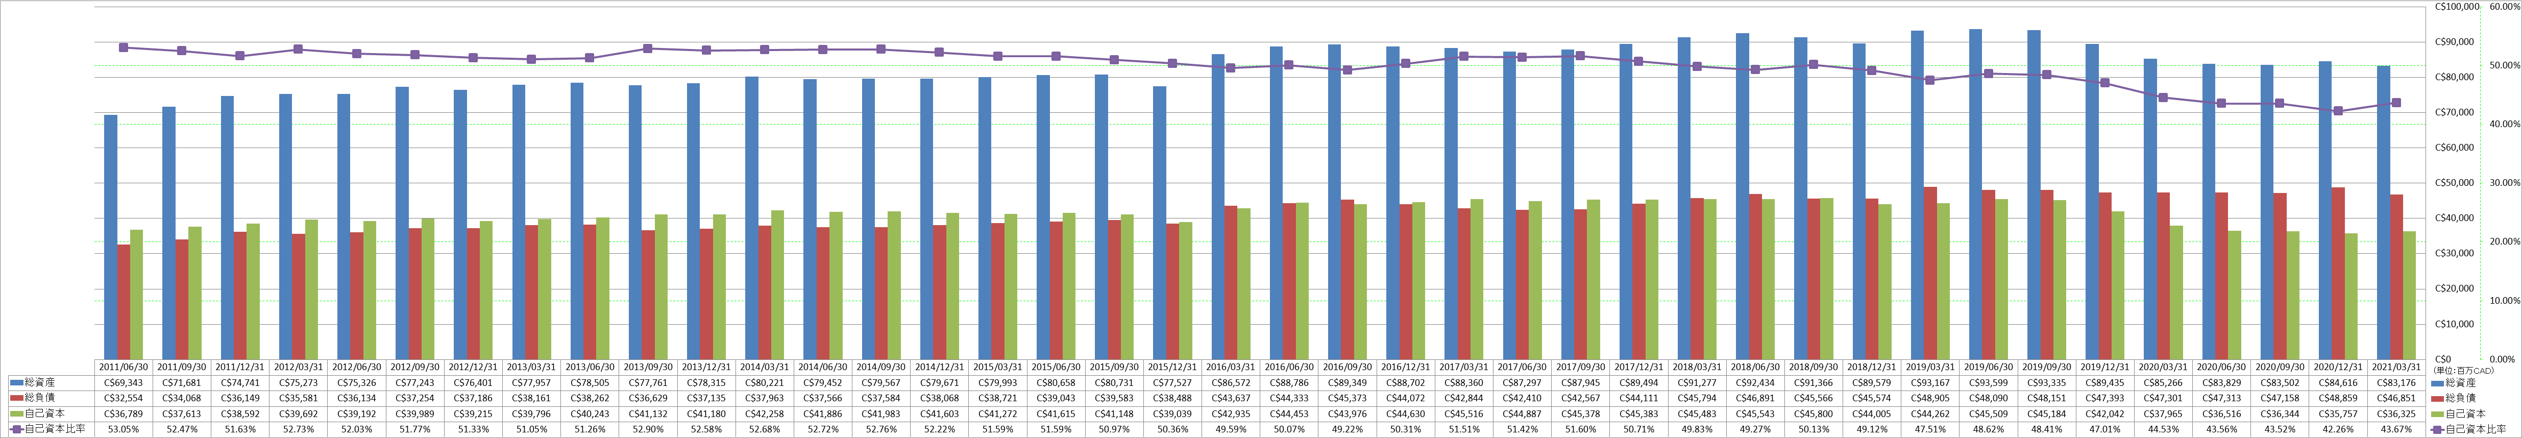The width and height of the screenshot is (2522, 438).
Task: Click the purple ratio marker above 2011/06/30
Action: [124, 47]
